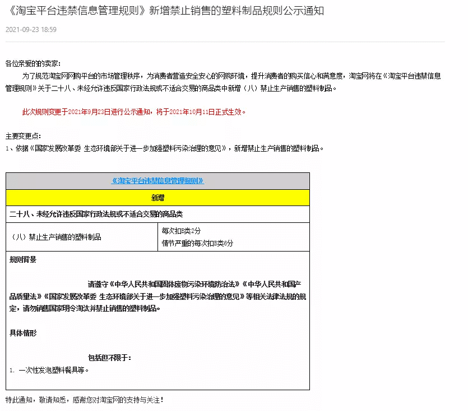Click the line 定，请勿销售国家明令淘汰
The height and width of the screenshot is (411, 468).
coord(85,309)
